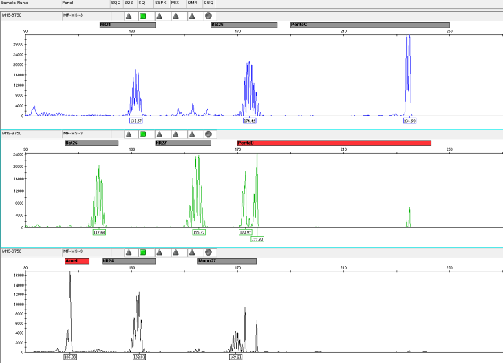503x363 pixels.
Task: Click the CGQ circle icon in the top row
Action: pyautogui.click(x=208, y=15)
